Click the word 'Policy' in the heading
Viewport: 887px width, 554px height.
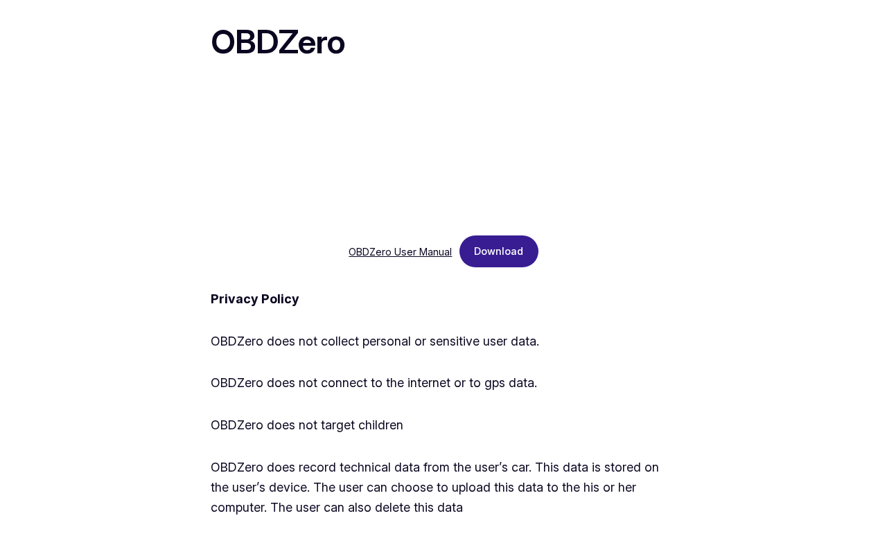(280, 299)
